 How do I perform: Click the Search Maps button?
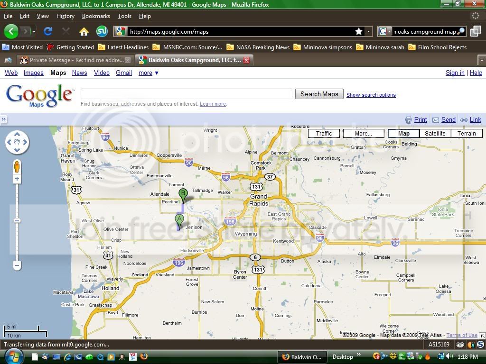(319, 94)
